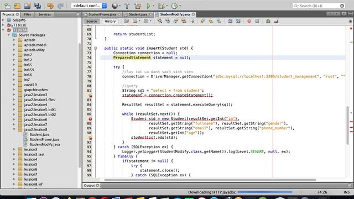Click the Redo arrow icon
354x199 pixels.
[x=60, y=6]
